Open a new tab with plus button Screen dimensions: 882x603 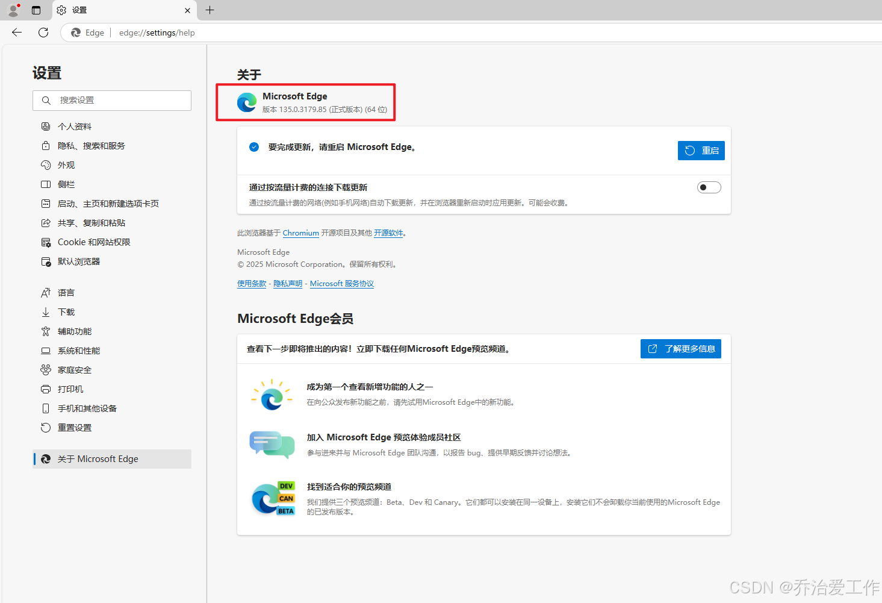click(210, 10)
